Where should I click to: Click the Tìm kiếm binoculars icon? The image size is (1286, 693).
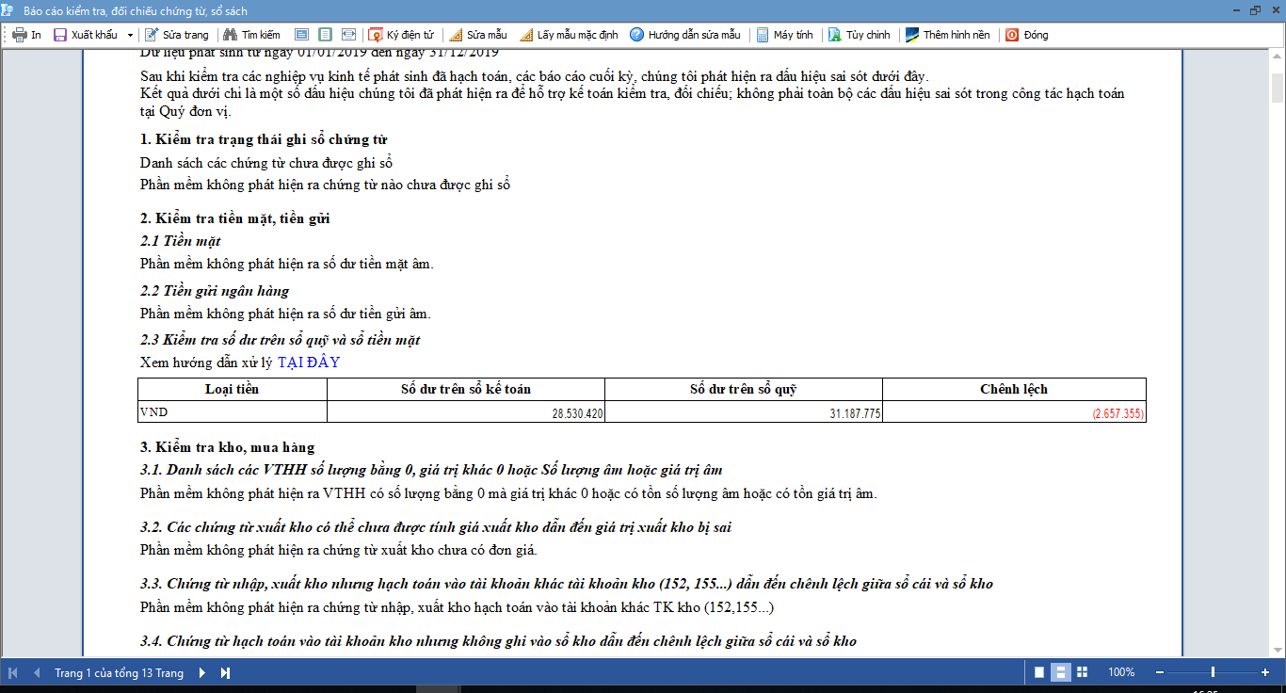click(x=229, y=35)
